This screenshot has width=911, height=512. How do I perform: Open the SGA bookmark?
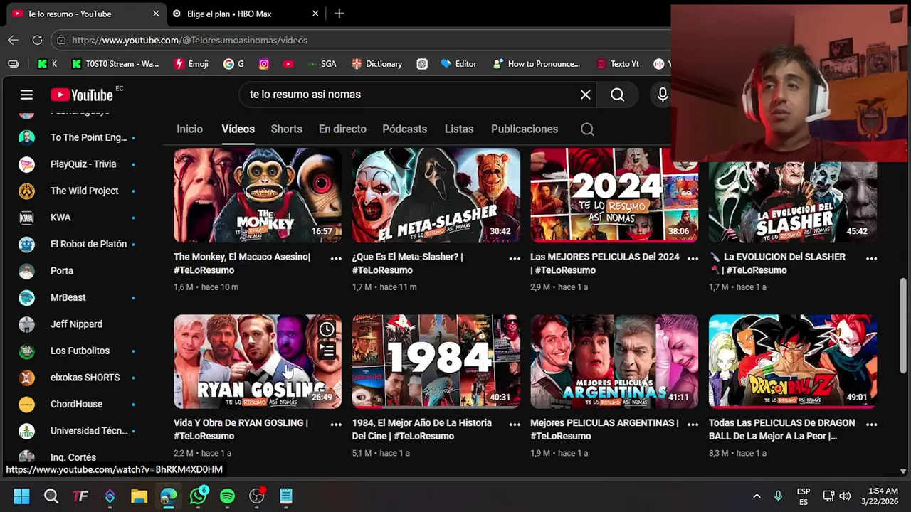tap(322, 64)
